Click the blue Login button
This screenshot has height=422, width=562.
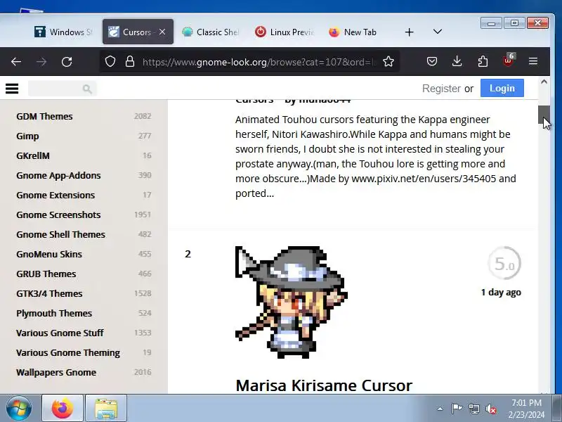click(x=502, y=89)
